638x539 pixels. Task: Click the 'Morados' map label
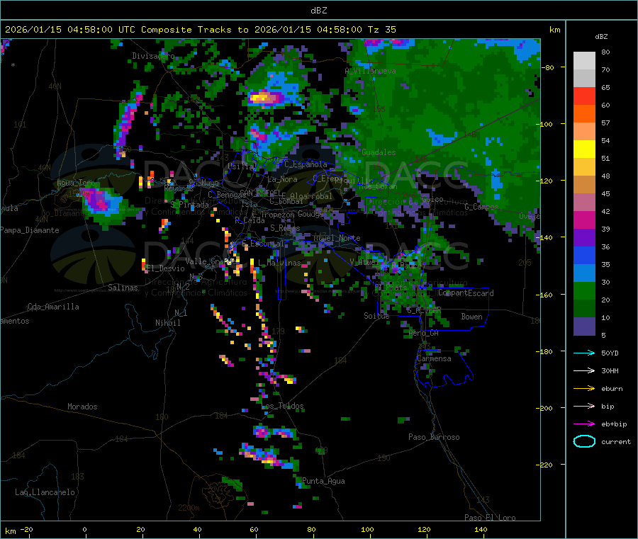(82, 407)
